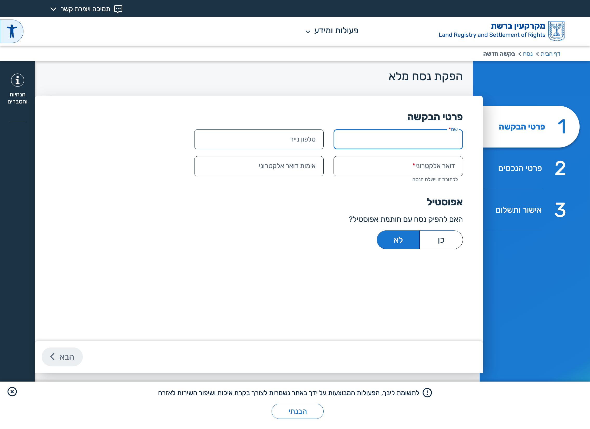Expand the 'פעולות ומידע' menu
The width and height of the screenshot is (590, 429).
tap(332, 31)
